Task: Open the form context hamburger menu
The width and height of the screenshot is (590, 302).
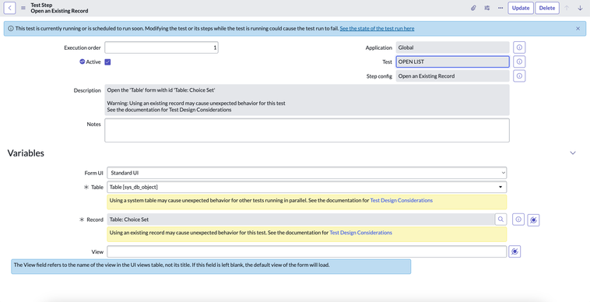Action: (23, 8)
